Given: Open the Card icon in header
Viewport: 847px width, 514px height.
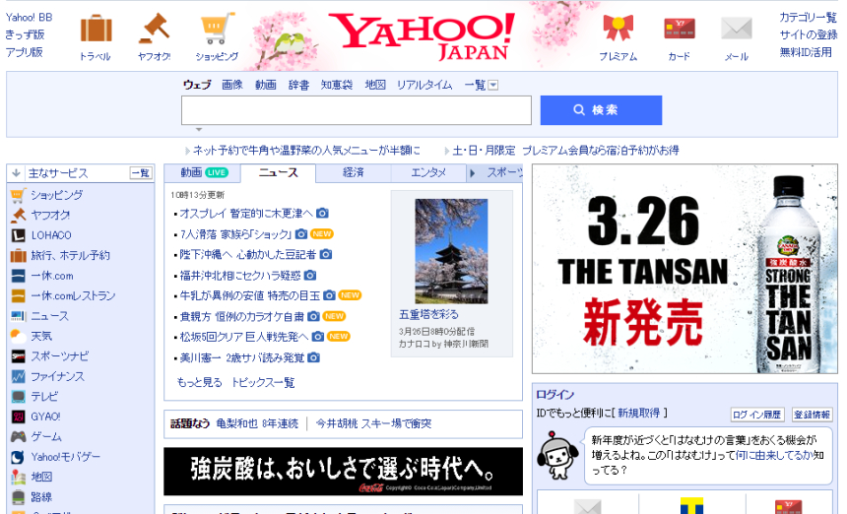Looking at the screenshot, I should coord(679,30).
